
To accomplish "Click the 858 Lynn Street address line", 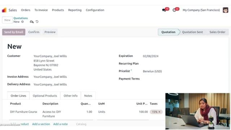I will coord(44,61).
